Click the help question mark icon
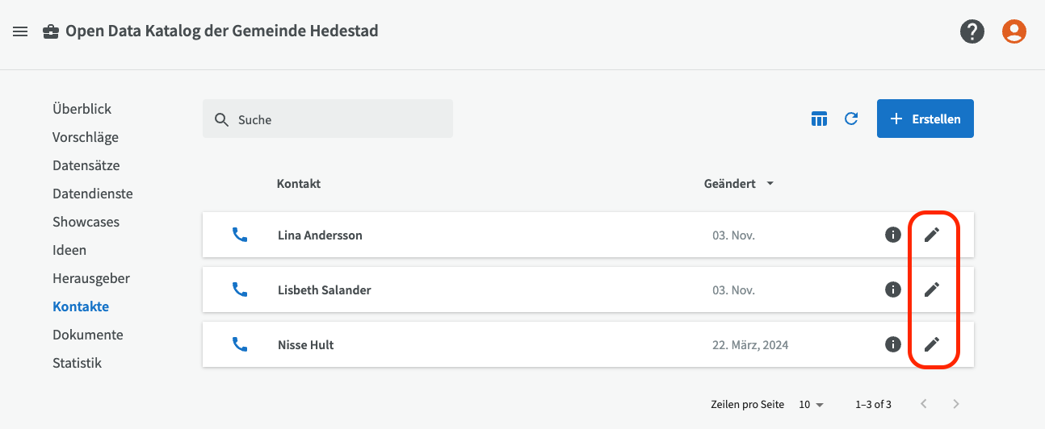Image resolution: width=1045 pixels, height=429 pixels. point(972,31)
